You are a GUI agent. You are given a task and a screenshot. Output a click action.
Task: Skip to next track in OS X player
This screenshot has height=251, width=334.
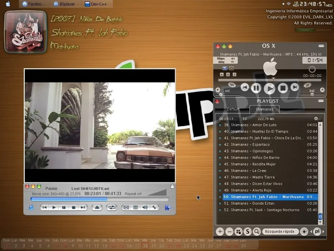click(295, 87)
